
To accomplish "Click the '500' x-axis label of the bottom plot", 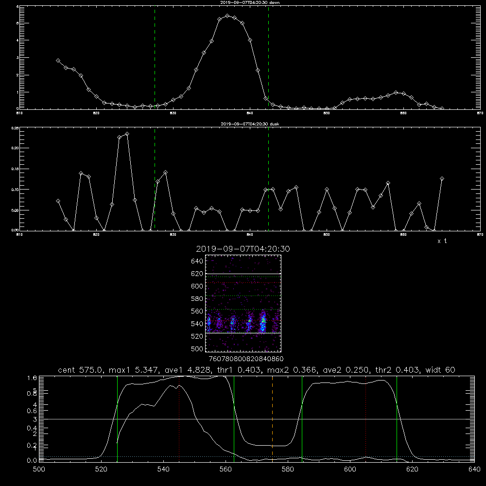I will (39, 469).
